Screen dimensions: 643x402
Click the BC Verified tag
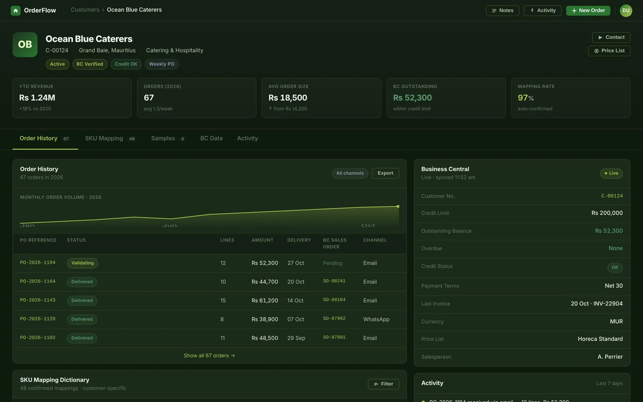click(90, 64)
